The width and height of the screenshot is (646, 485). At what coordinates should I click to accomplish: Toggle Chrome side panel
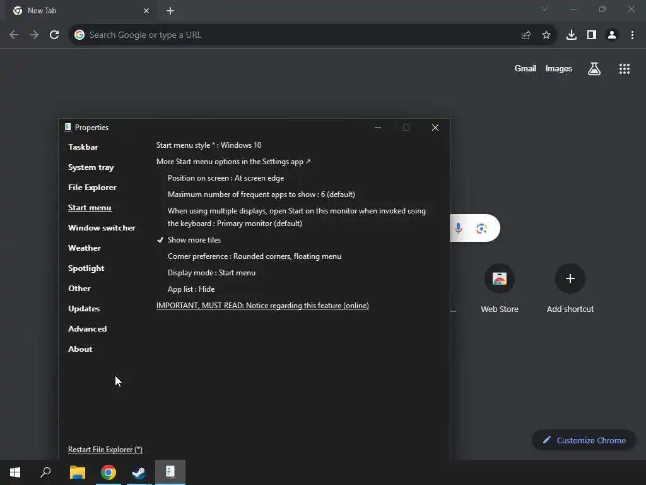tap(592, 35)
